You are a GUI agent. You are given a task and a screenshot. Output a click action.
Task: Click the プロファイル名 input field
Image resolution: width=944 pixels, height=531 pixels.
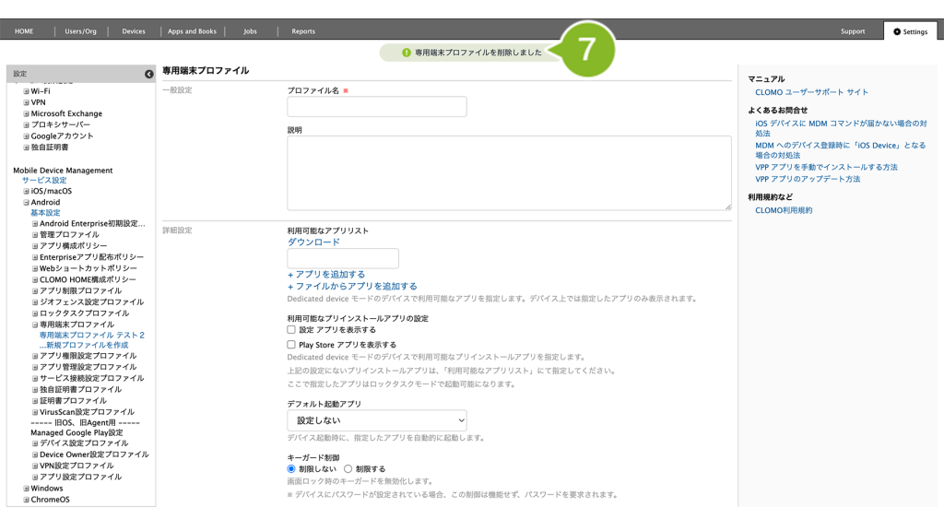377,107
